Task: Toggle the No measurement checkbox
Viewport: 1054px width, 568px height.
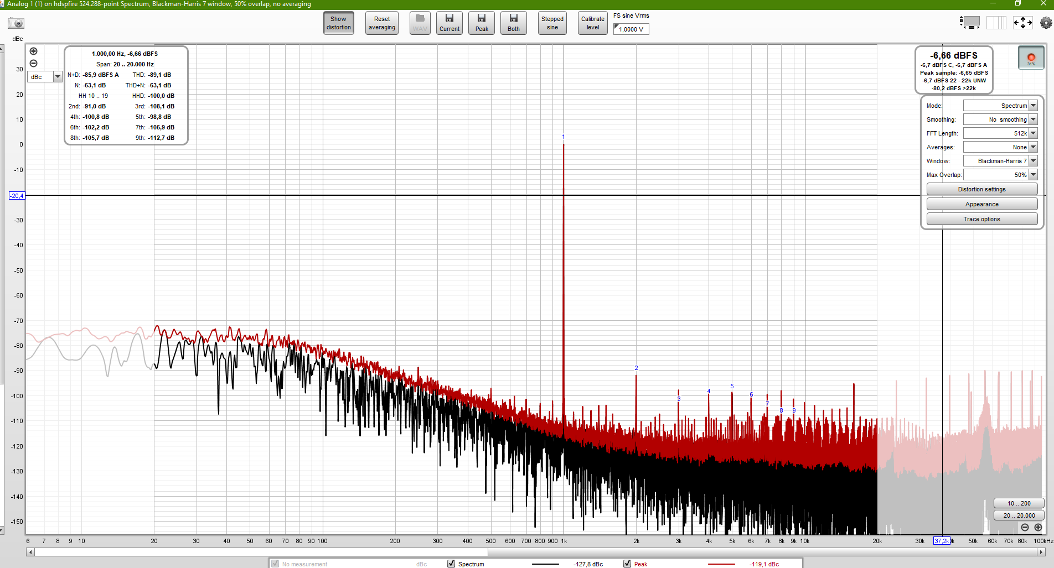Action: [x=275, y=564]
